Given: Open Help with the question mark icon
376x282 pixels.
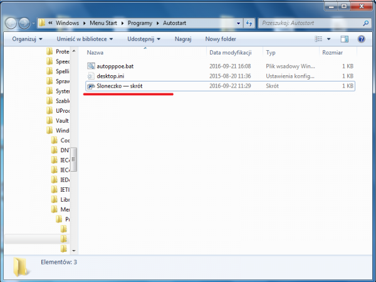Looking at the screenshot, I should point(361,39).
